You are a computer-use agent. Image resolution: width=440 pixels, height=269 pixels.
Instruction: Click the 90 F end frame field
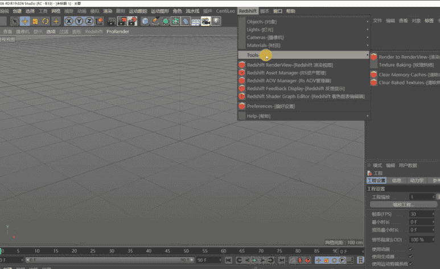pos(208,260)
